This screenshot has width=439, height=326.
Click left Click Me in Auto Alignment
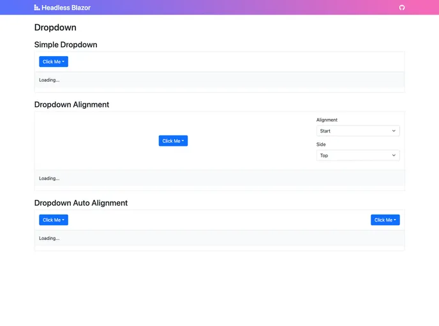(54, 220)
